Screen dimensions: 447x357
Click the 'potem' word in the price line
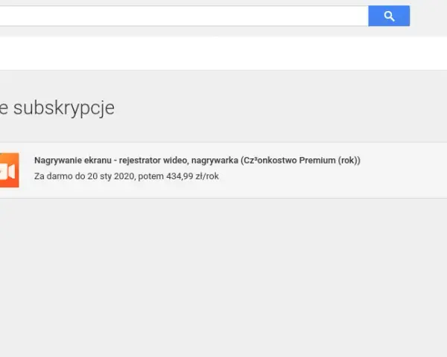[x=150, y=176]
